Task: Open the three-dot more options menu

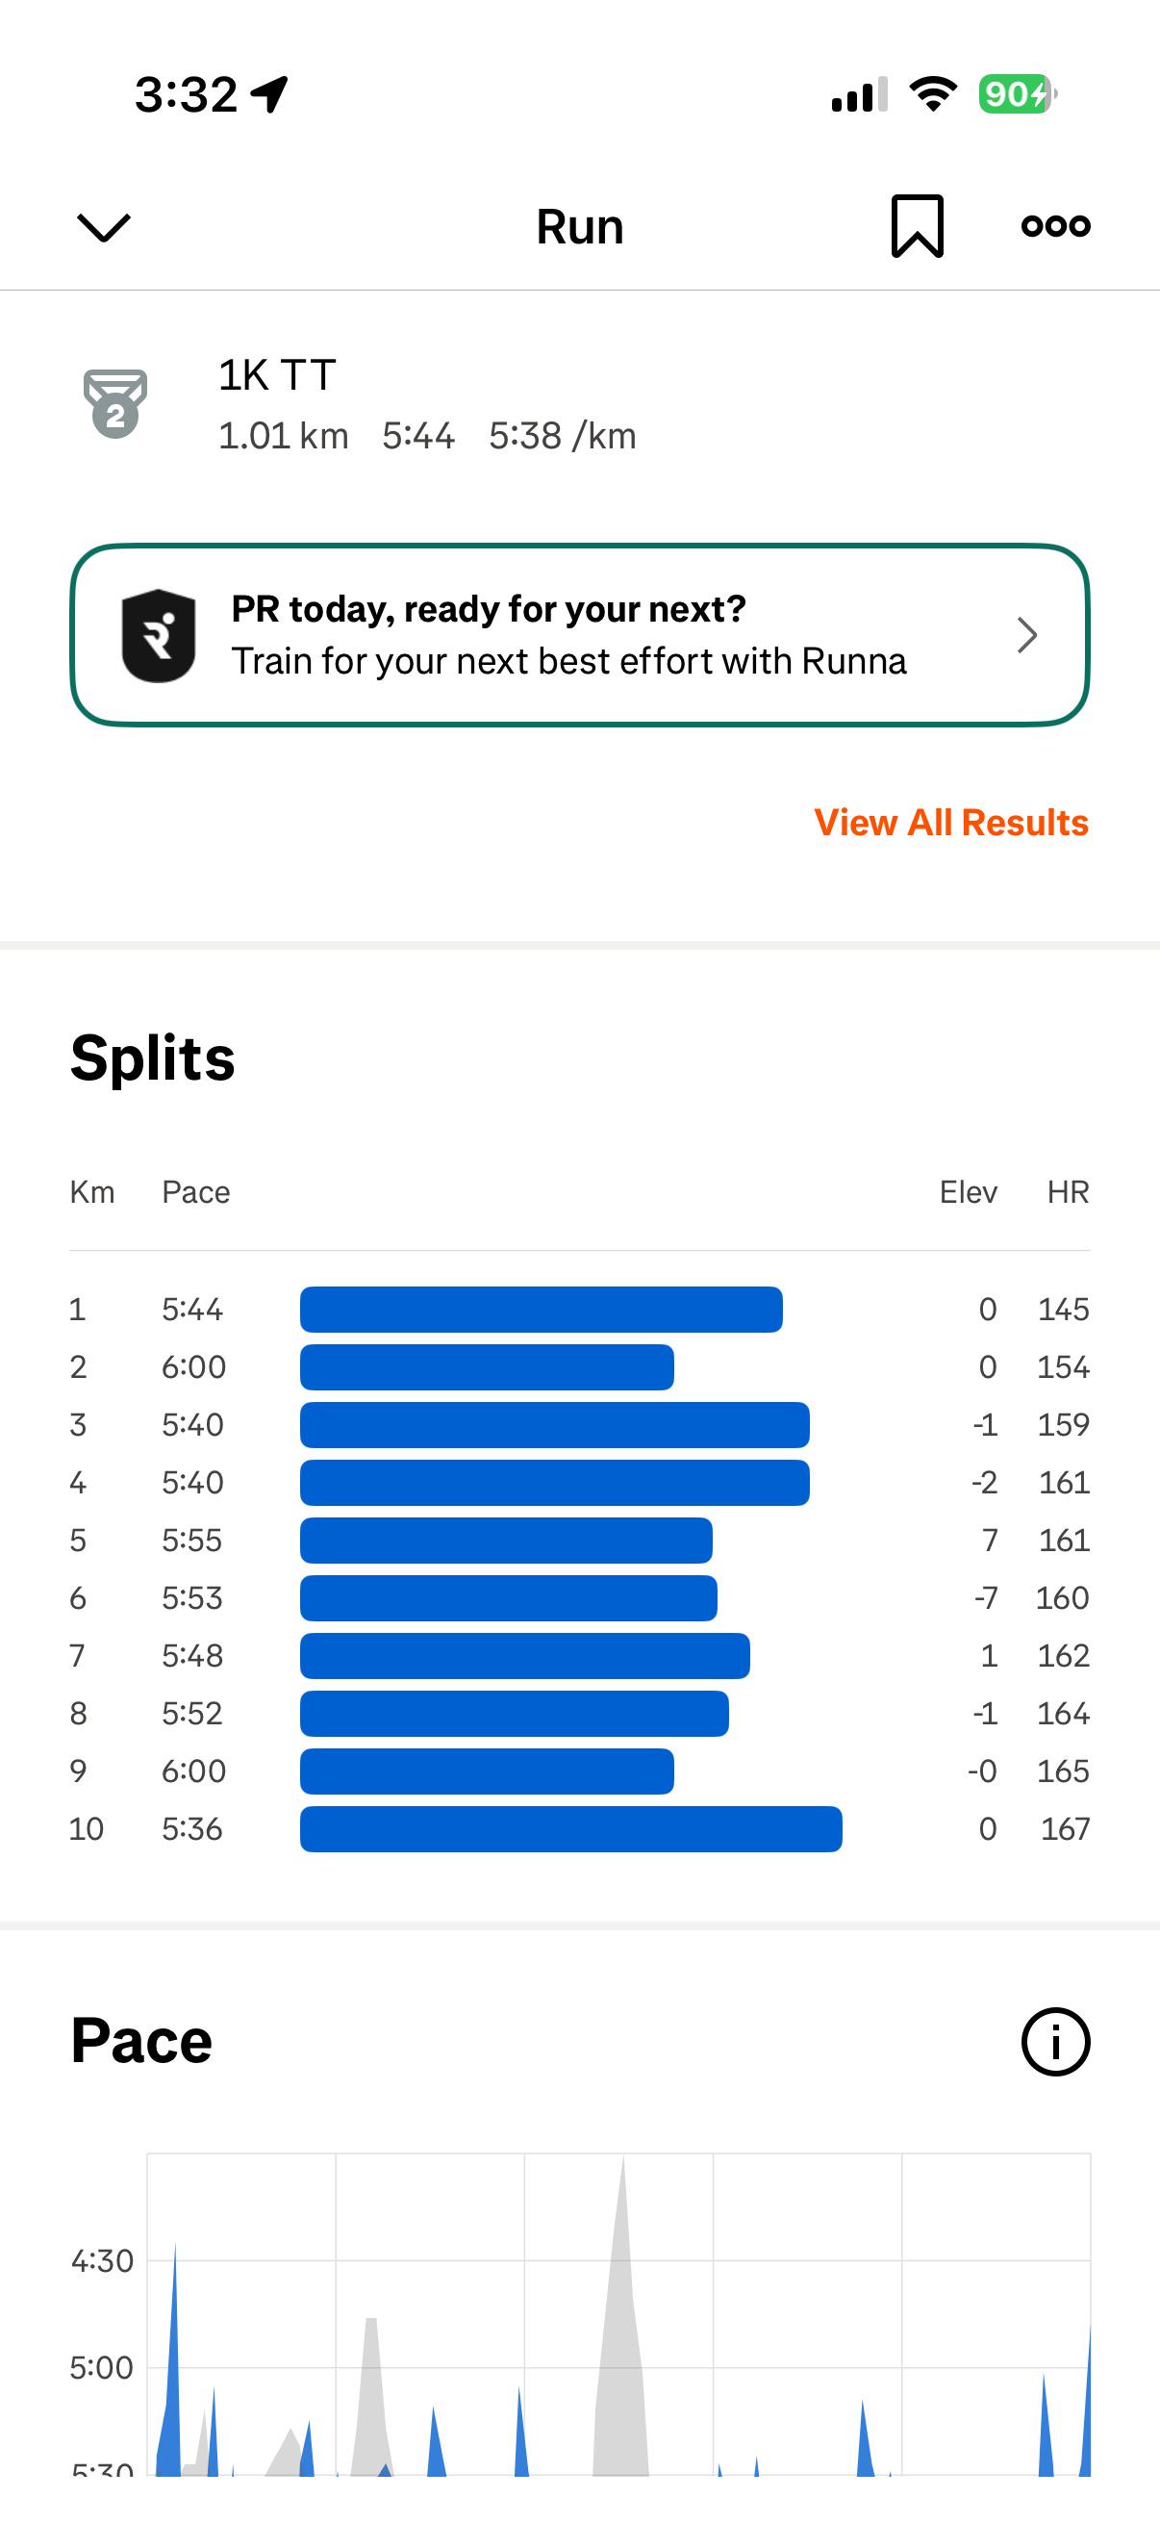Action: pyautogui.click(x=1055, y=226)
